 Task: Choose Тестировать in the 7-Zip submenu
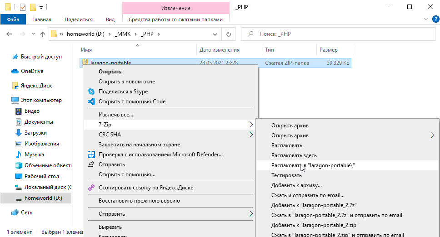[286, 175]
